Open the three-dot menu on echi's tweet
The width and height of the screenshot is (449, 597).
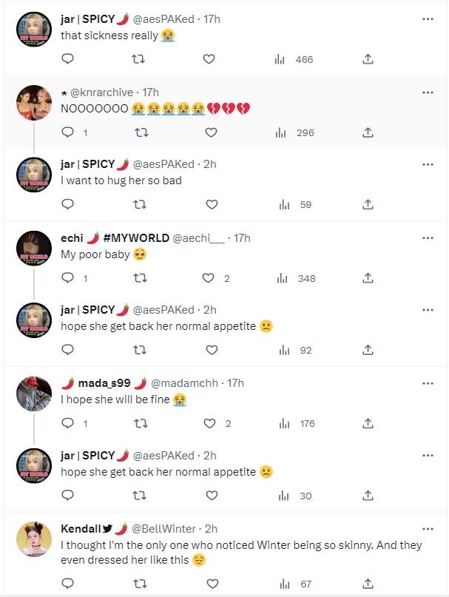pyautogui.click(x=428, y=238)
